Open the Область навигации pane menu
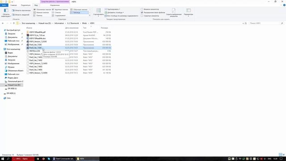 click(x=6, y=13)
